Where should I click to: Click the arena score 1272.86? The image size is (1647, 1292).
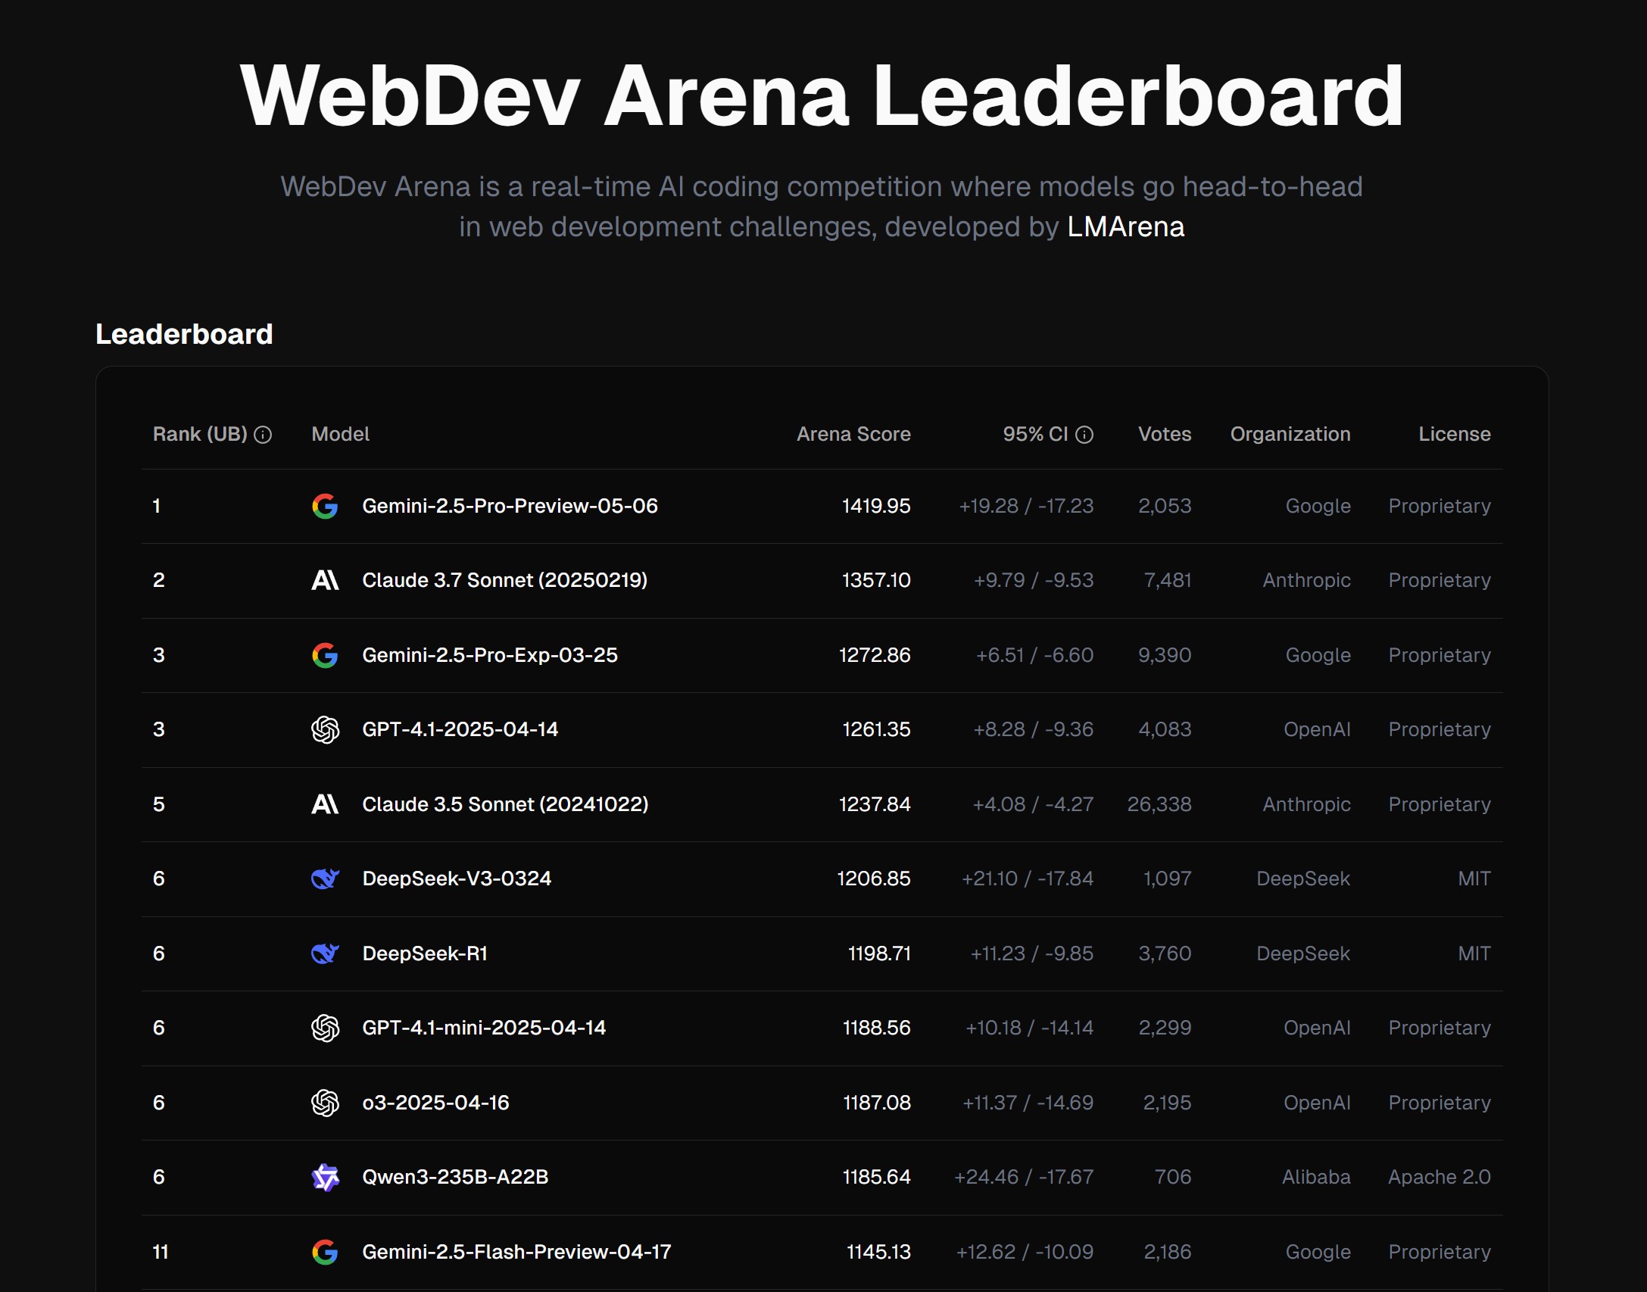coord(875,655)
